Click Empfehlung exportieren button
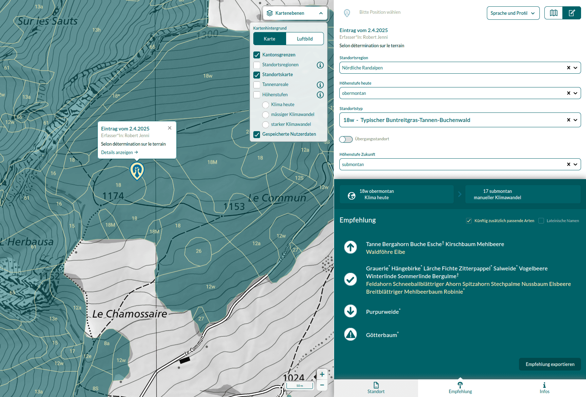Viewport: 586px width, 397px height. (x=550, y=364)
